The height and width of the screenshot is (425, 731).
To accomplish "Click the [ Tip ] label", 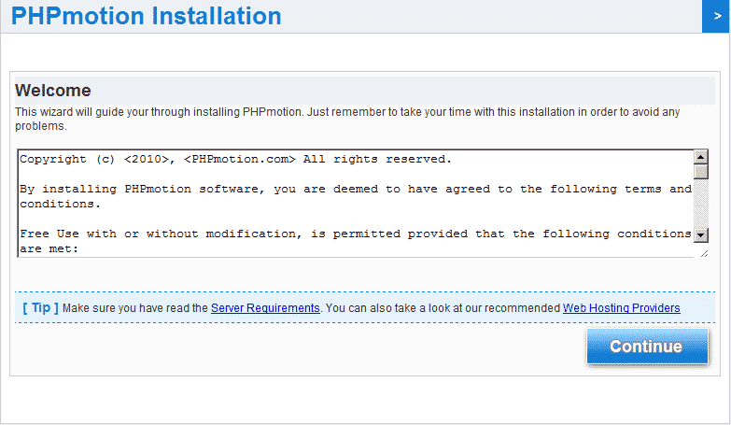I will [40, 308].
